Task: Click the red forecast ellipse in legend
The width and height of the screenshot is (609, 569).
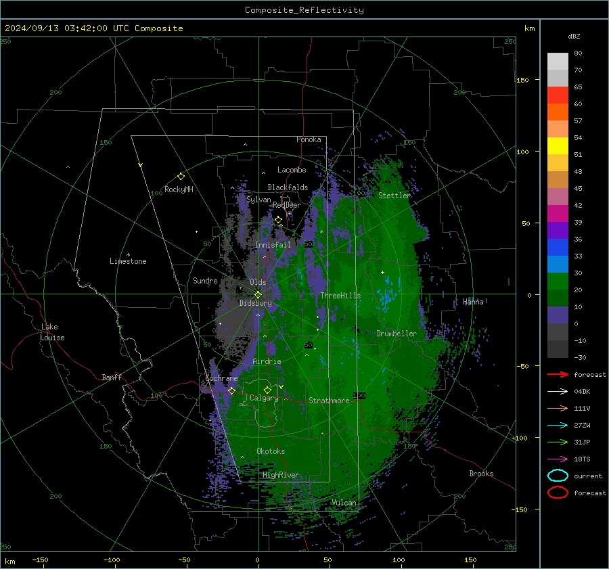Action: tap(558, 493)
